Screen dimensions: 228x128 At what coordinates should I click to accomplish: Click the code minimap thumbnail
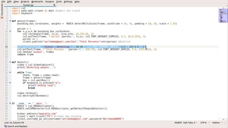tap(223, 16)
